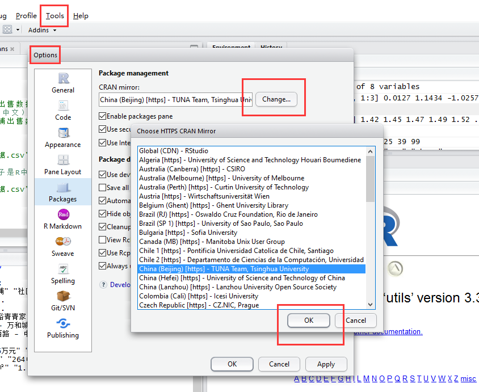Open the Tools menu

point(55,15)
